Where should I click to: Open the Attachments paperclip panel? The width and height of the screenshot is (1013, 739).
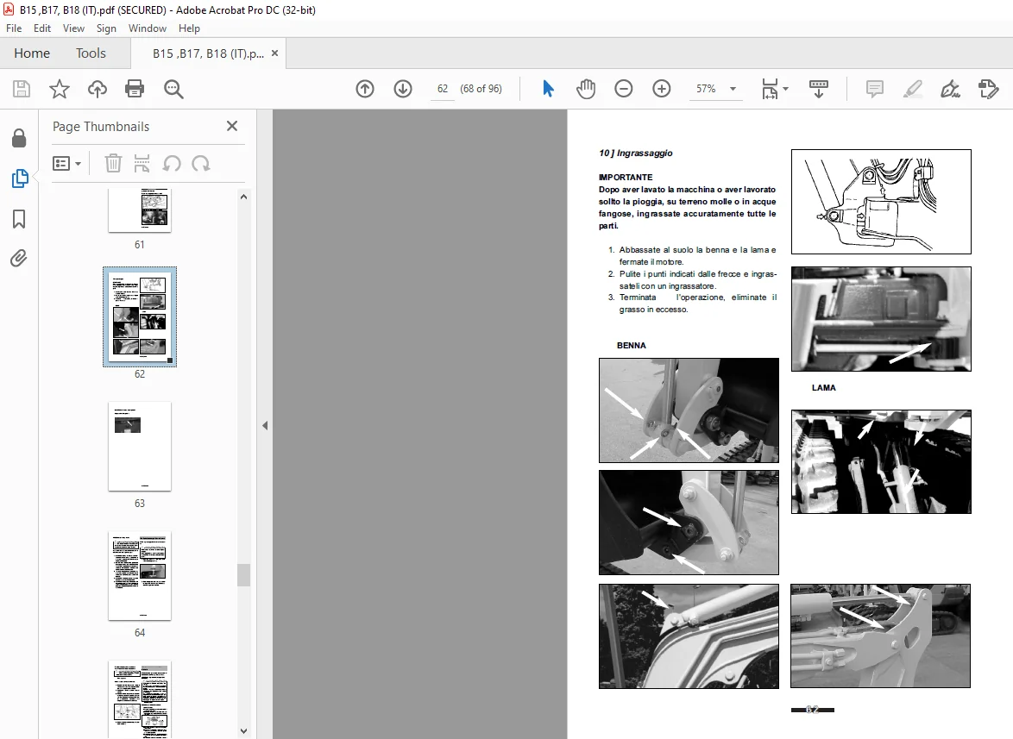coord(19,259)
